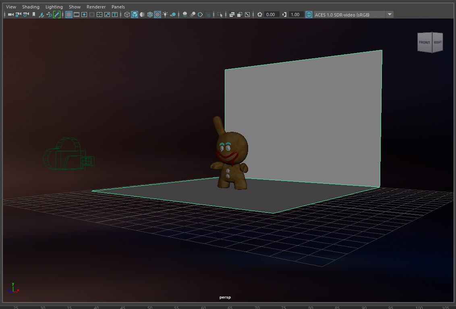Toggle the Lock Camera icon

tap(18, 15)
